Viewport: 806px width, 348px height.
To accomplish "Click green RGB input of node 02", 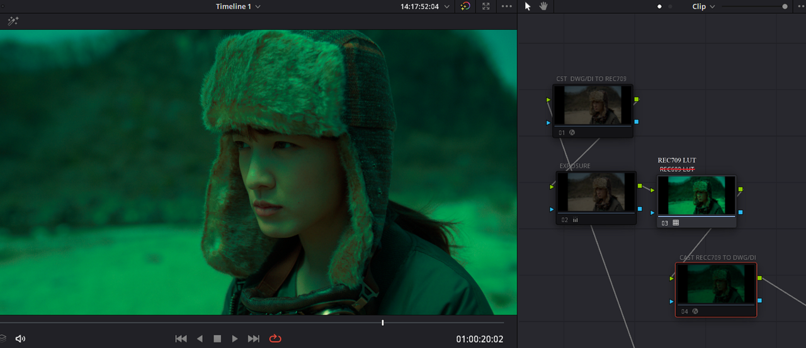I will coord(552,186).
